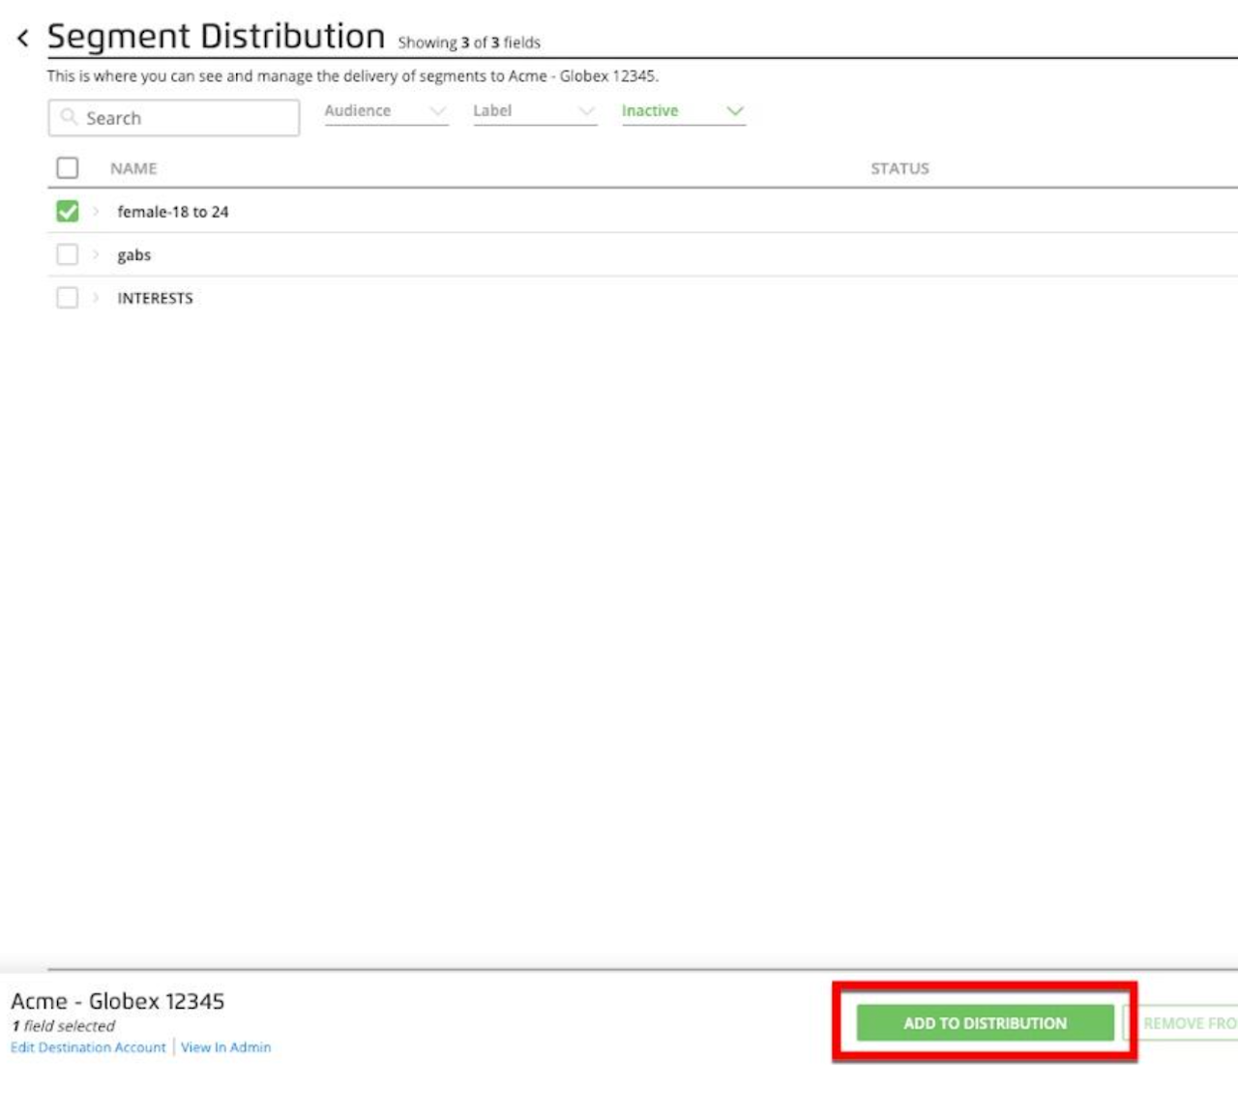The image size is (1238, 1115).
Task: Check the gabs row checkbox
Action: [x=68, y=254]
